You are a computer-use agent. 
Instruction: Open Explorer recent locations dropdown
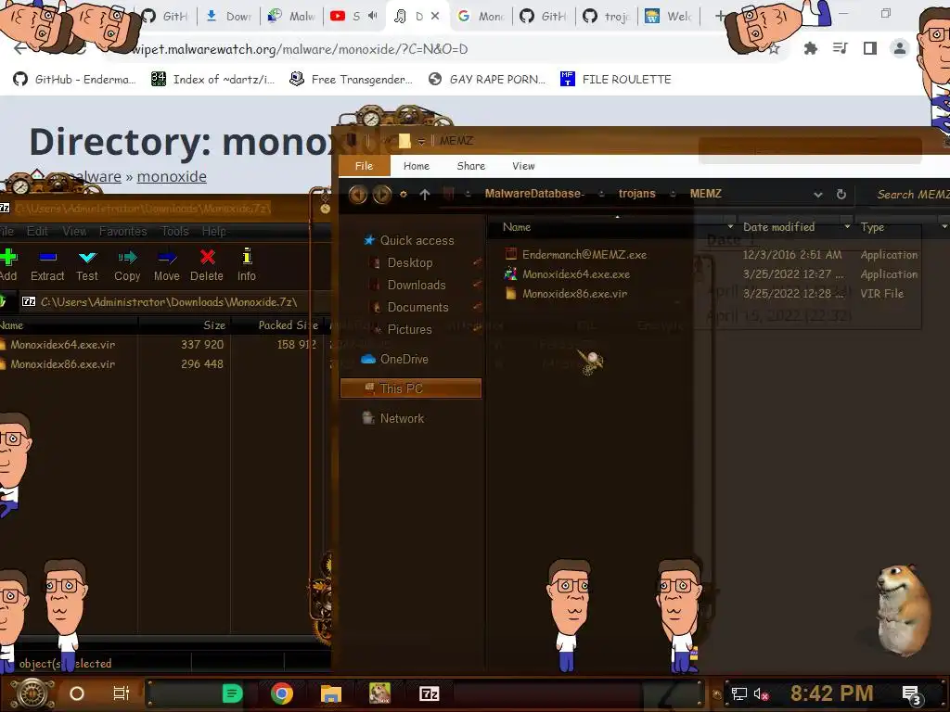click(x=403, y=195)
